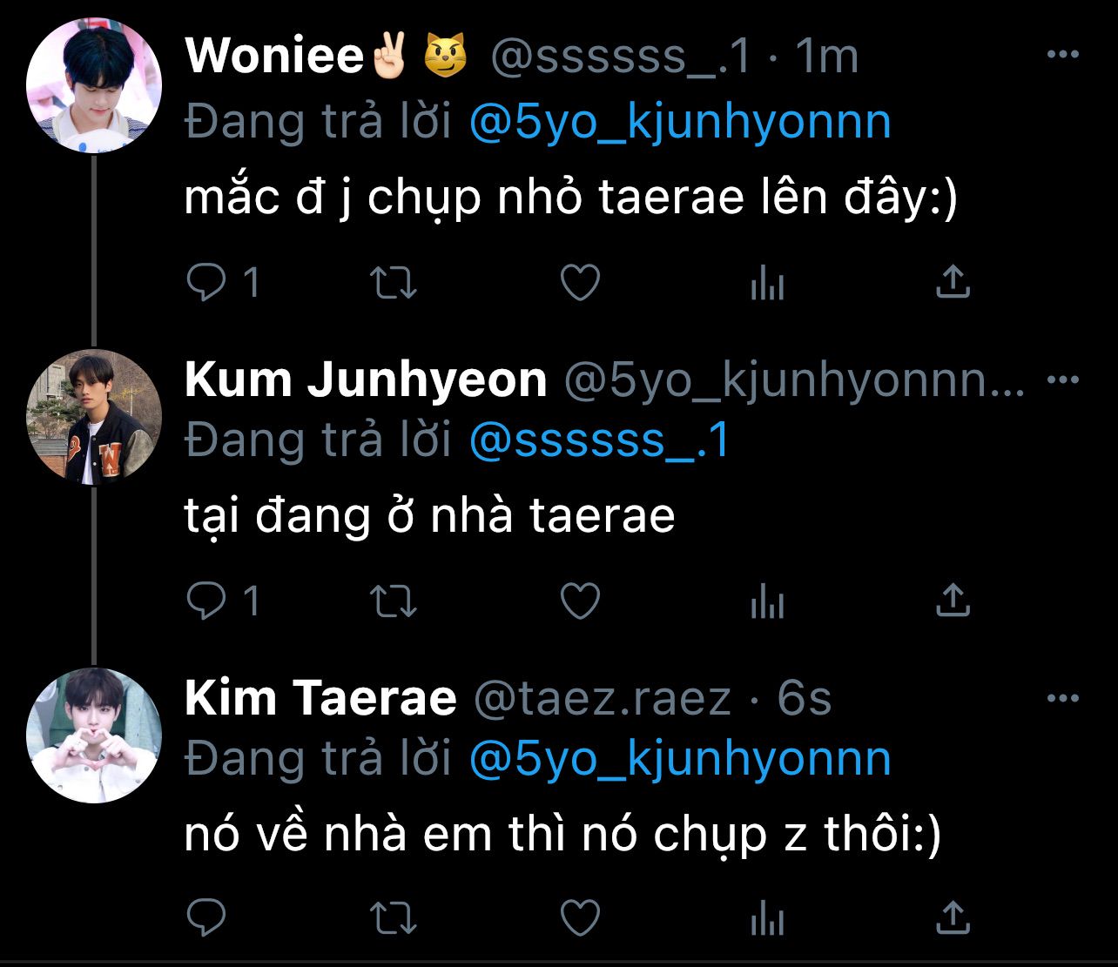This screenshot has width=1118, height=967.
Task: Reply to Woniee's tweet
Action: tap(207, 282)
